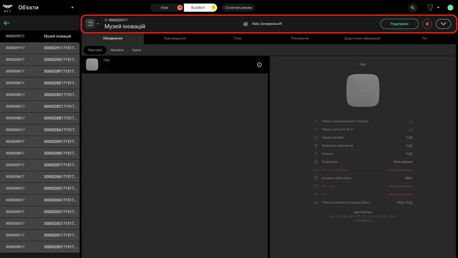Click the large Hub image in the details panel
Viewport: 458px width, 258px height.
coord(363,90)
